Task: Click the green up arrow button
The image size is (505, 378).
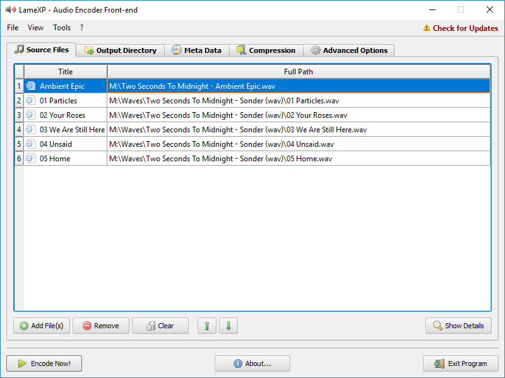Action: [x=207, y=326]
